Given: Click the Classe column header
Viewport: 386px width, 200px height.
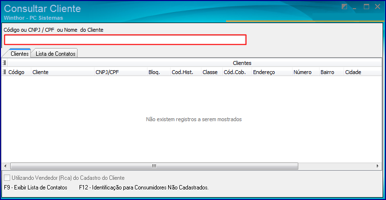Looking at the screenshot, I should 212,72.
